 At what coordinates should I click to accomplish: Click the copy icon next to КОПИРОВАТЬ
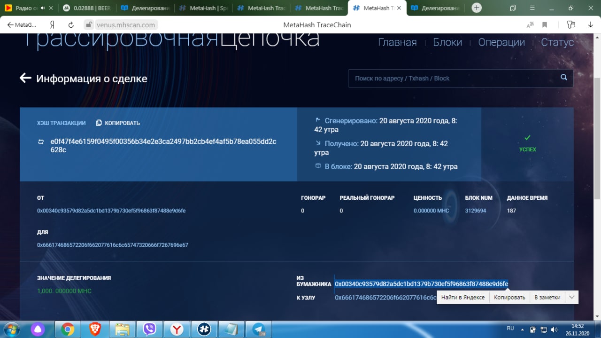tap(99, 123)
